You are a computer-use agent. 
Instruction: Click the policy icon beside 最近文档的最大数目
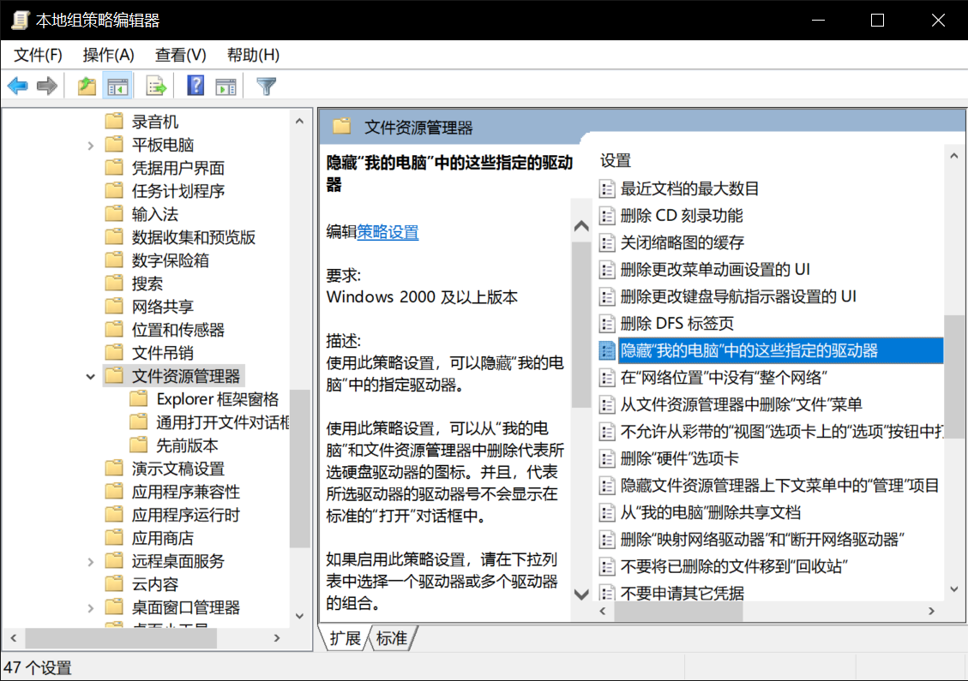(x=608, y=188)
